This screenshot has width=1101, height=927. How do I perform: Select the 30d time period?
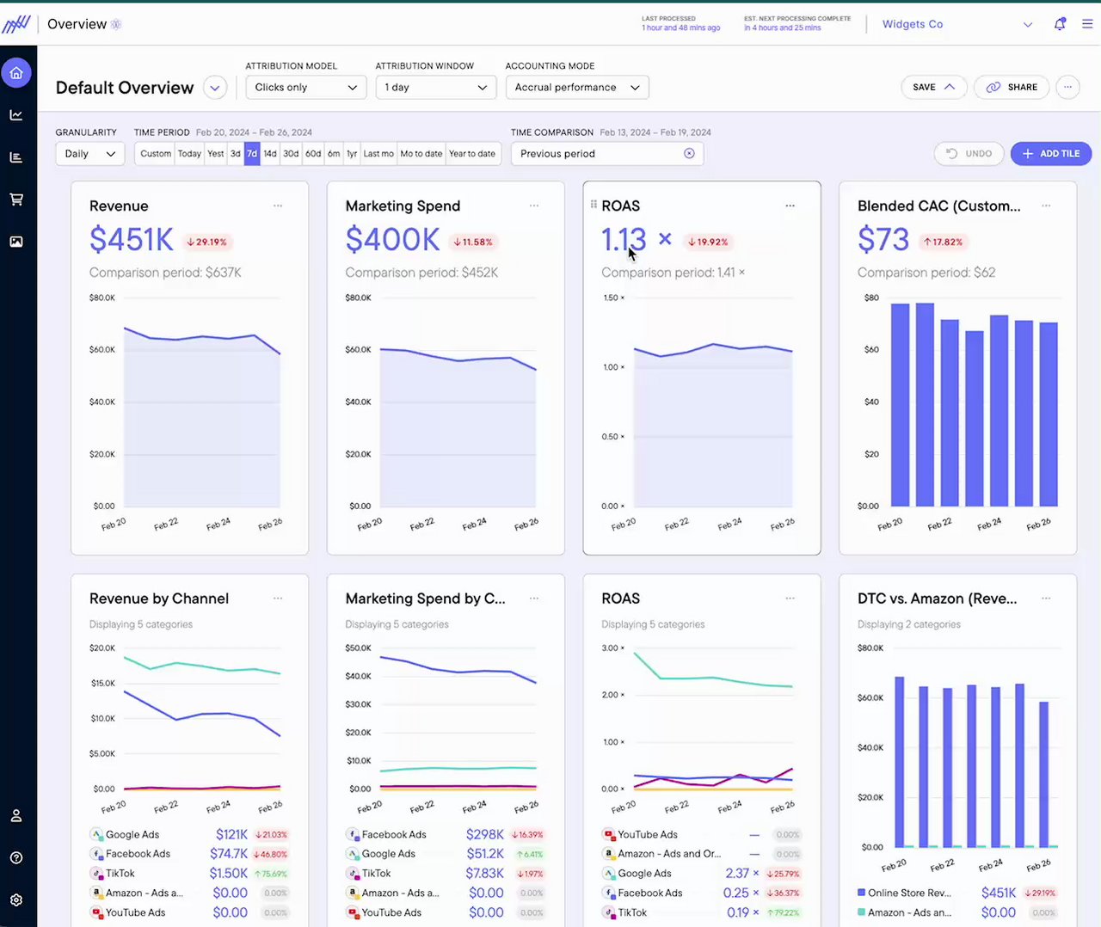click(291, 154)
